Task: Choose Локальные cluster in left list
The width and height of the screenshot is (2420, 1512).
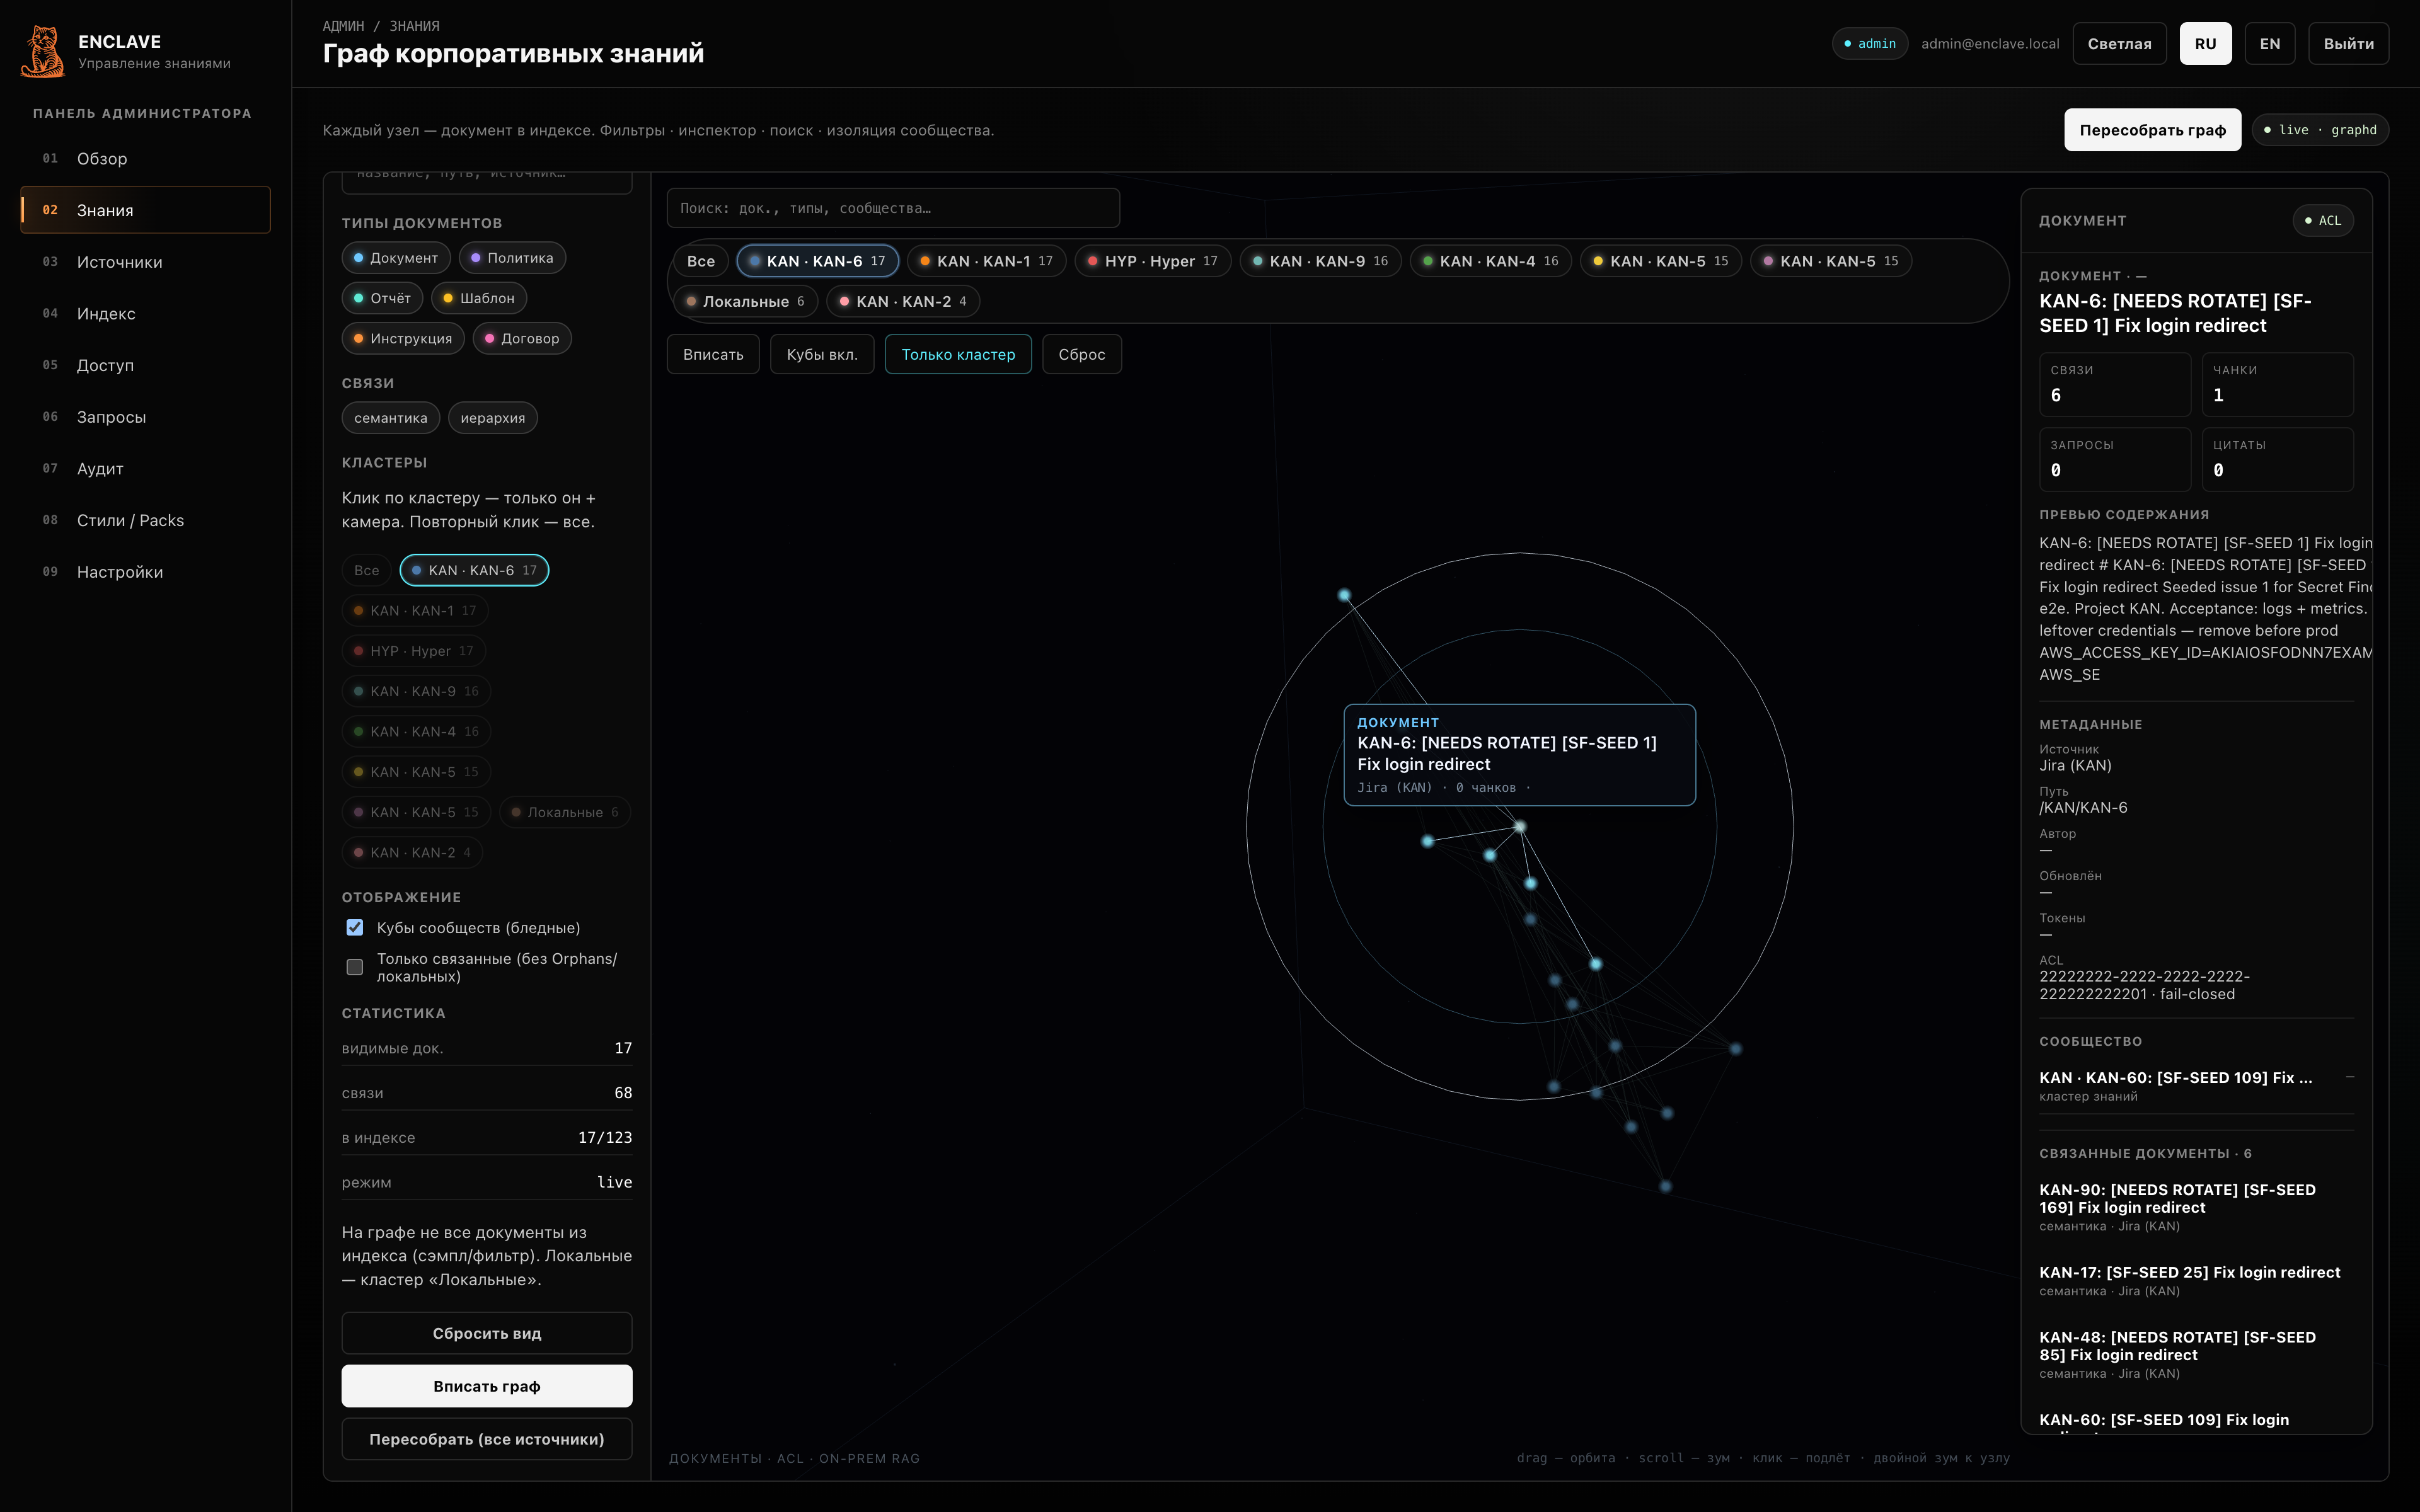Action: coord(565,812)
